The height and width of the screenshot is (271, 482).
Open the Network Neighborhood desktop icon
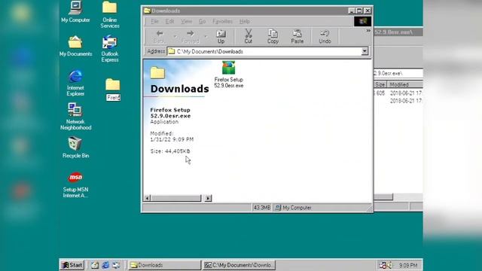(75, 117)
